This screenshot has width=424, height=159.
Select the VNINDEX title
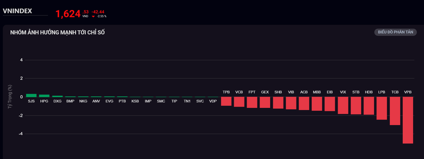[17, 11]
